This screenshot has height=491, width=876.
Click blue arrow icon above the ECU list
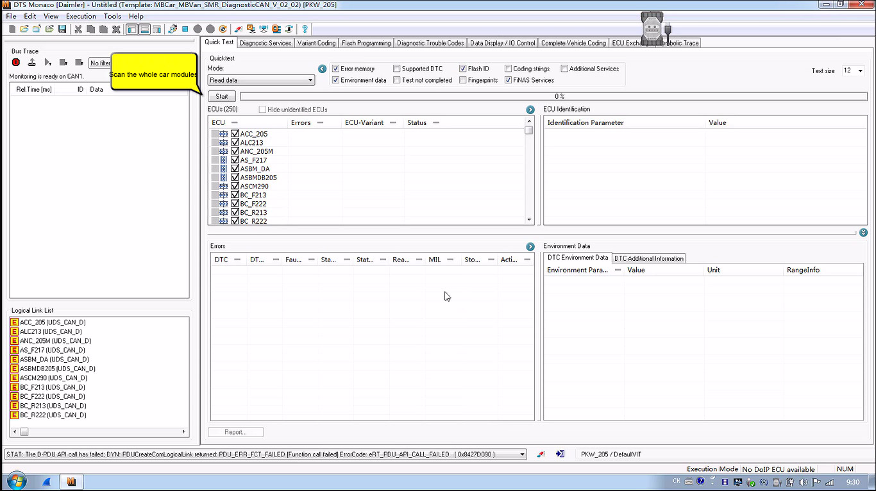[530, 110]
